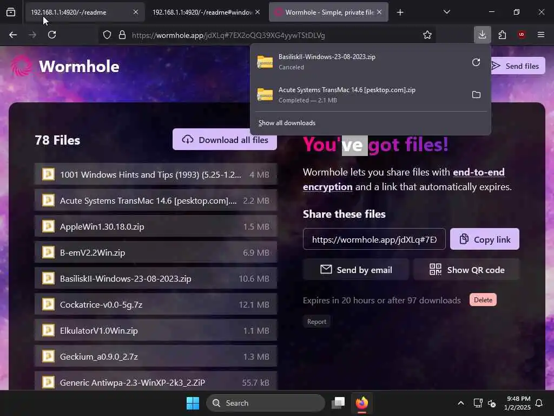Image resolution: width=554 pixels, height=416 pixels.
Task: Show the TransMac download in its folder
Action: tap(476, 95)
